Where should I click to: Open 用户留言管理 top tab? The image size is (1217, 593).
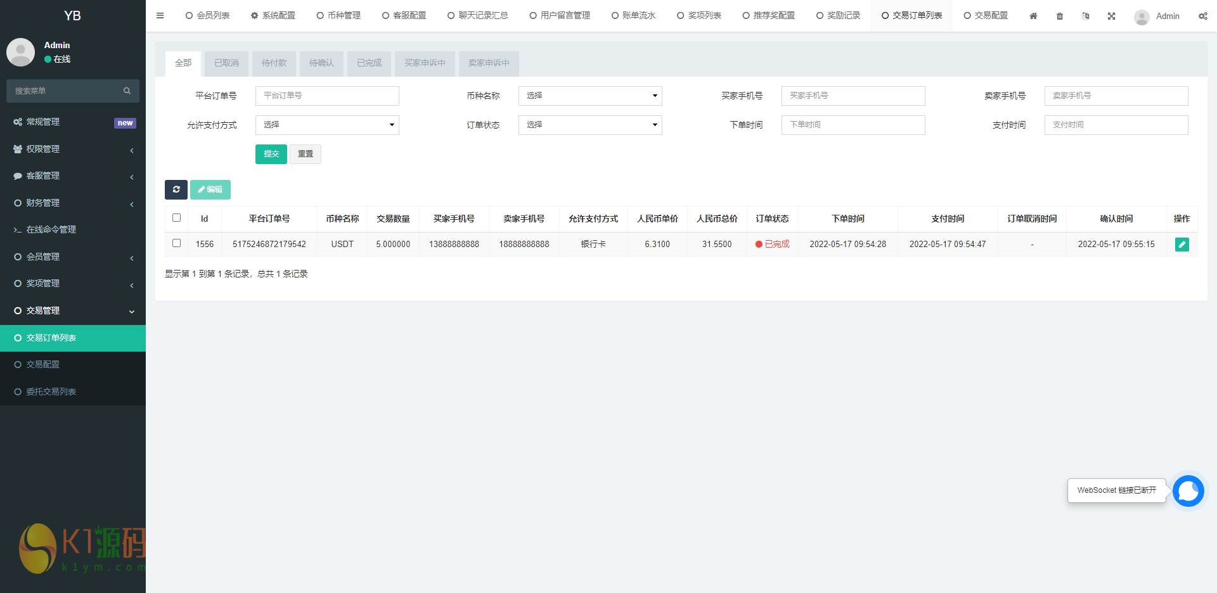pos(560,16)
